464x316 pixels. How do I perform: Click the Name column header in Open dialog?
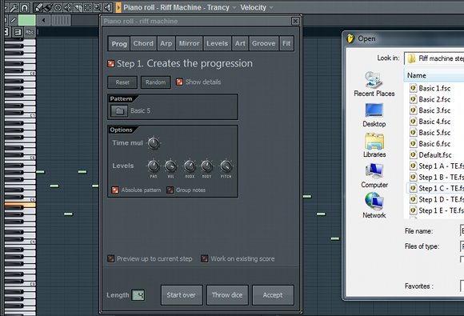point(434,75)
